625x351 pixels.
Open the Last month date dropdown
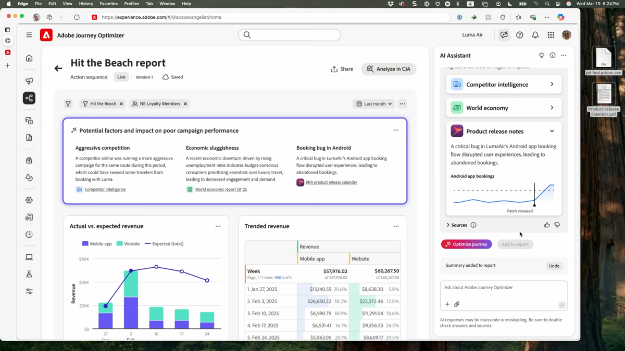374,104
